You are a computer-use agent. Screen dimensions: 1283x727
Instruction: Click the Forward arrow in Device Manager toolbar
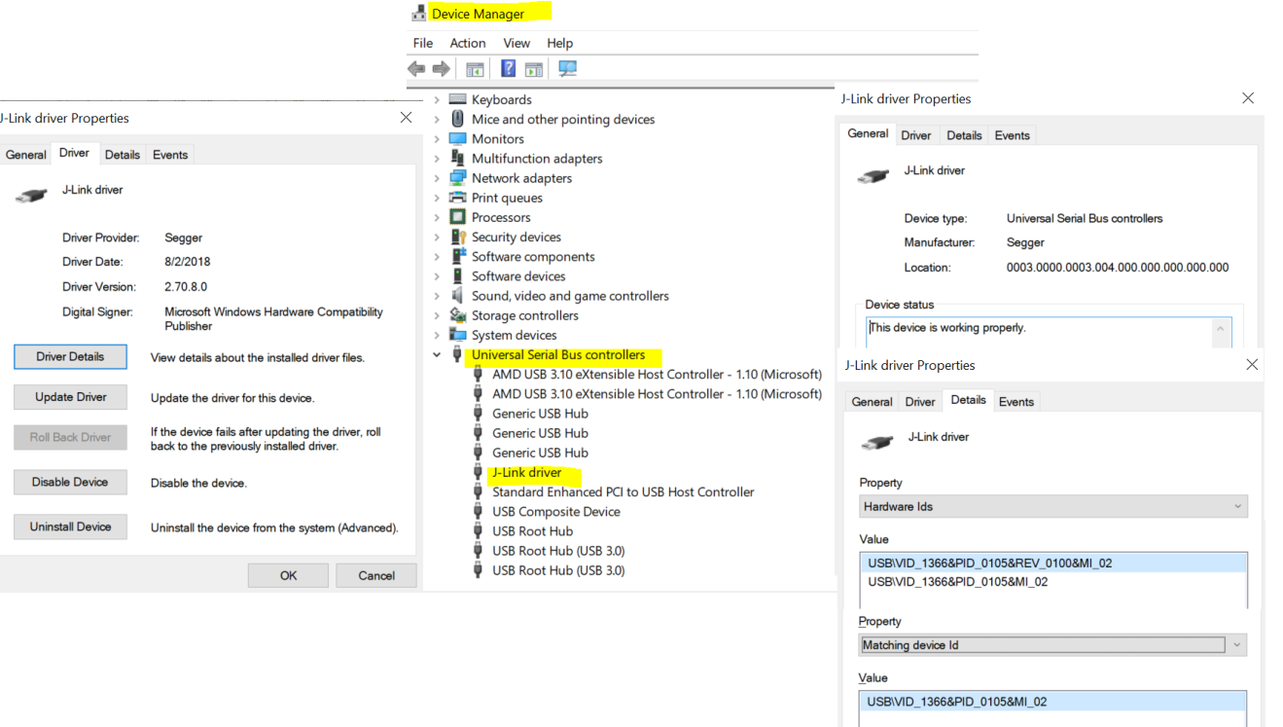442,69
